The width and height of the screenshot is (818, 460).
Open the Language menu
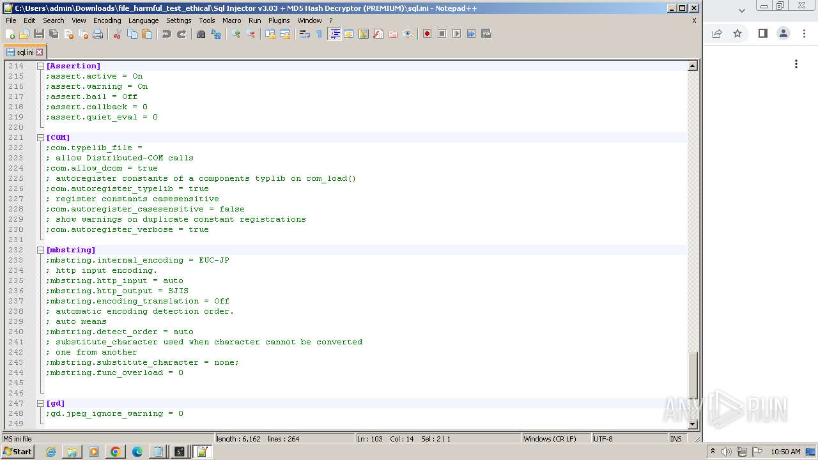143,20
